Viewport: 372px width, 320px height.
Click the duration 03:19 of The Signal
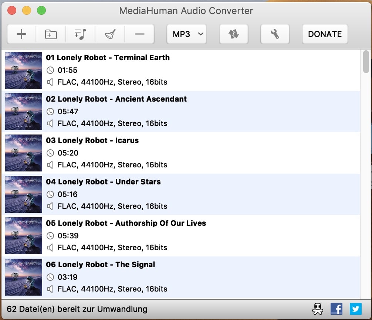(67, 277)
